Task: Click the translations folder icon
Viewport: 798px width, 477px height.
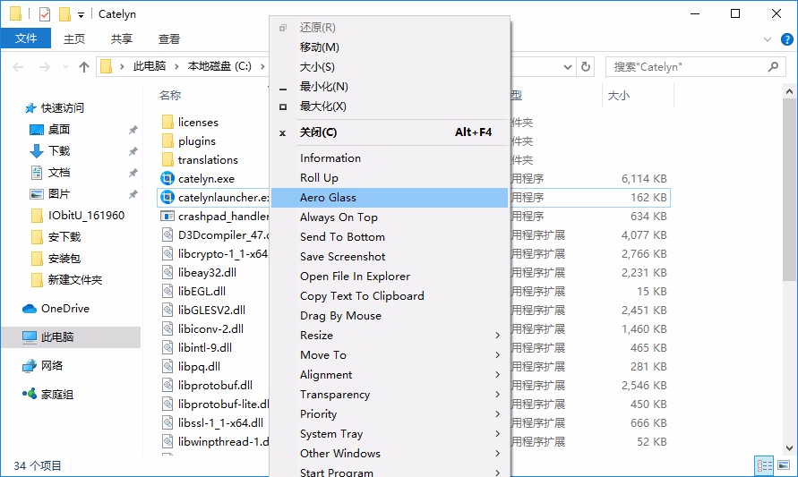Action: coord(167,159)
